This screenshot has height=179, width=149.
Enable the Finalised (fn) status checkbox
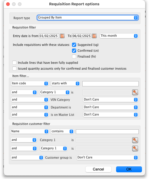tap(74, 56)
